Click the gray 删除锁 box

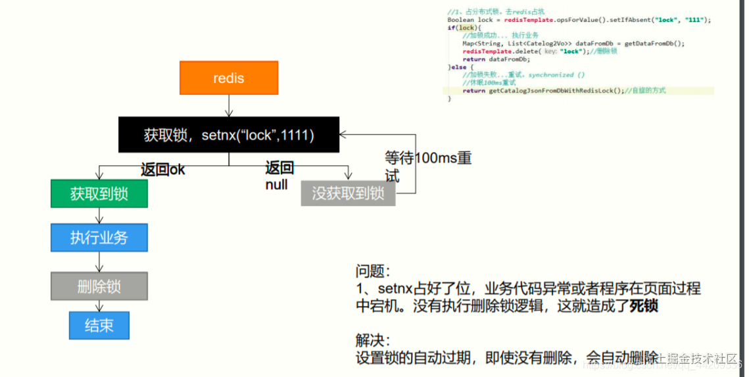(99, 286)
